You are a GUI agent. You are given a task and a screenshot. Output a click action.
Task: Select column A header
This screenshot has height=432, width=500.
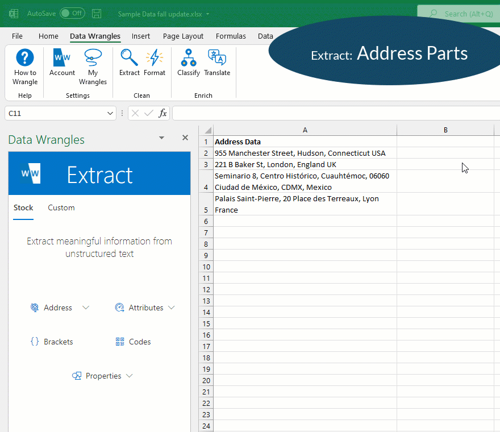tap(305, 130)
